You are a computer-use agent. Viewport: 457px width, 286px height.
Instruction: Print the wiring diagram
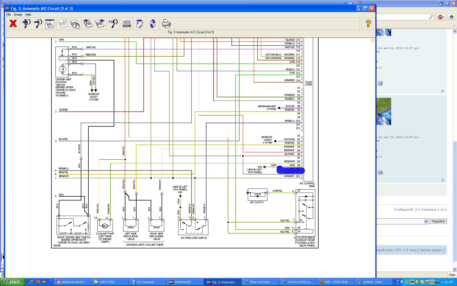tap(166, 24)
